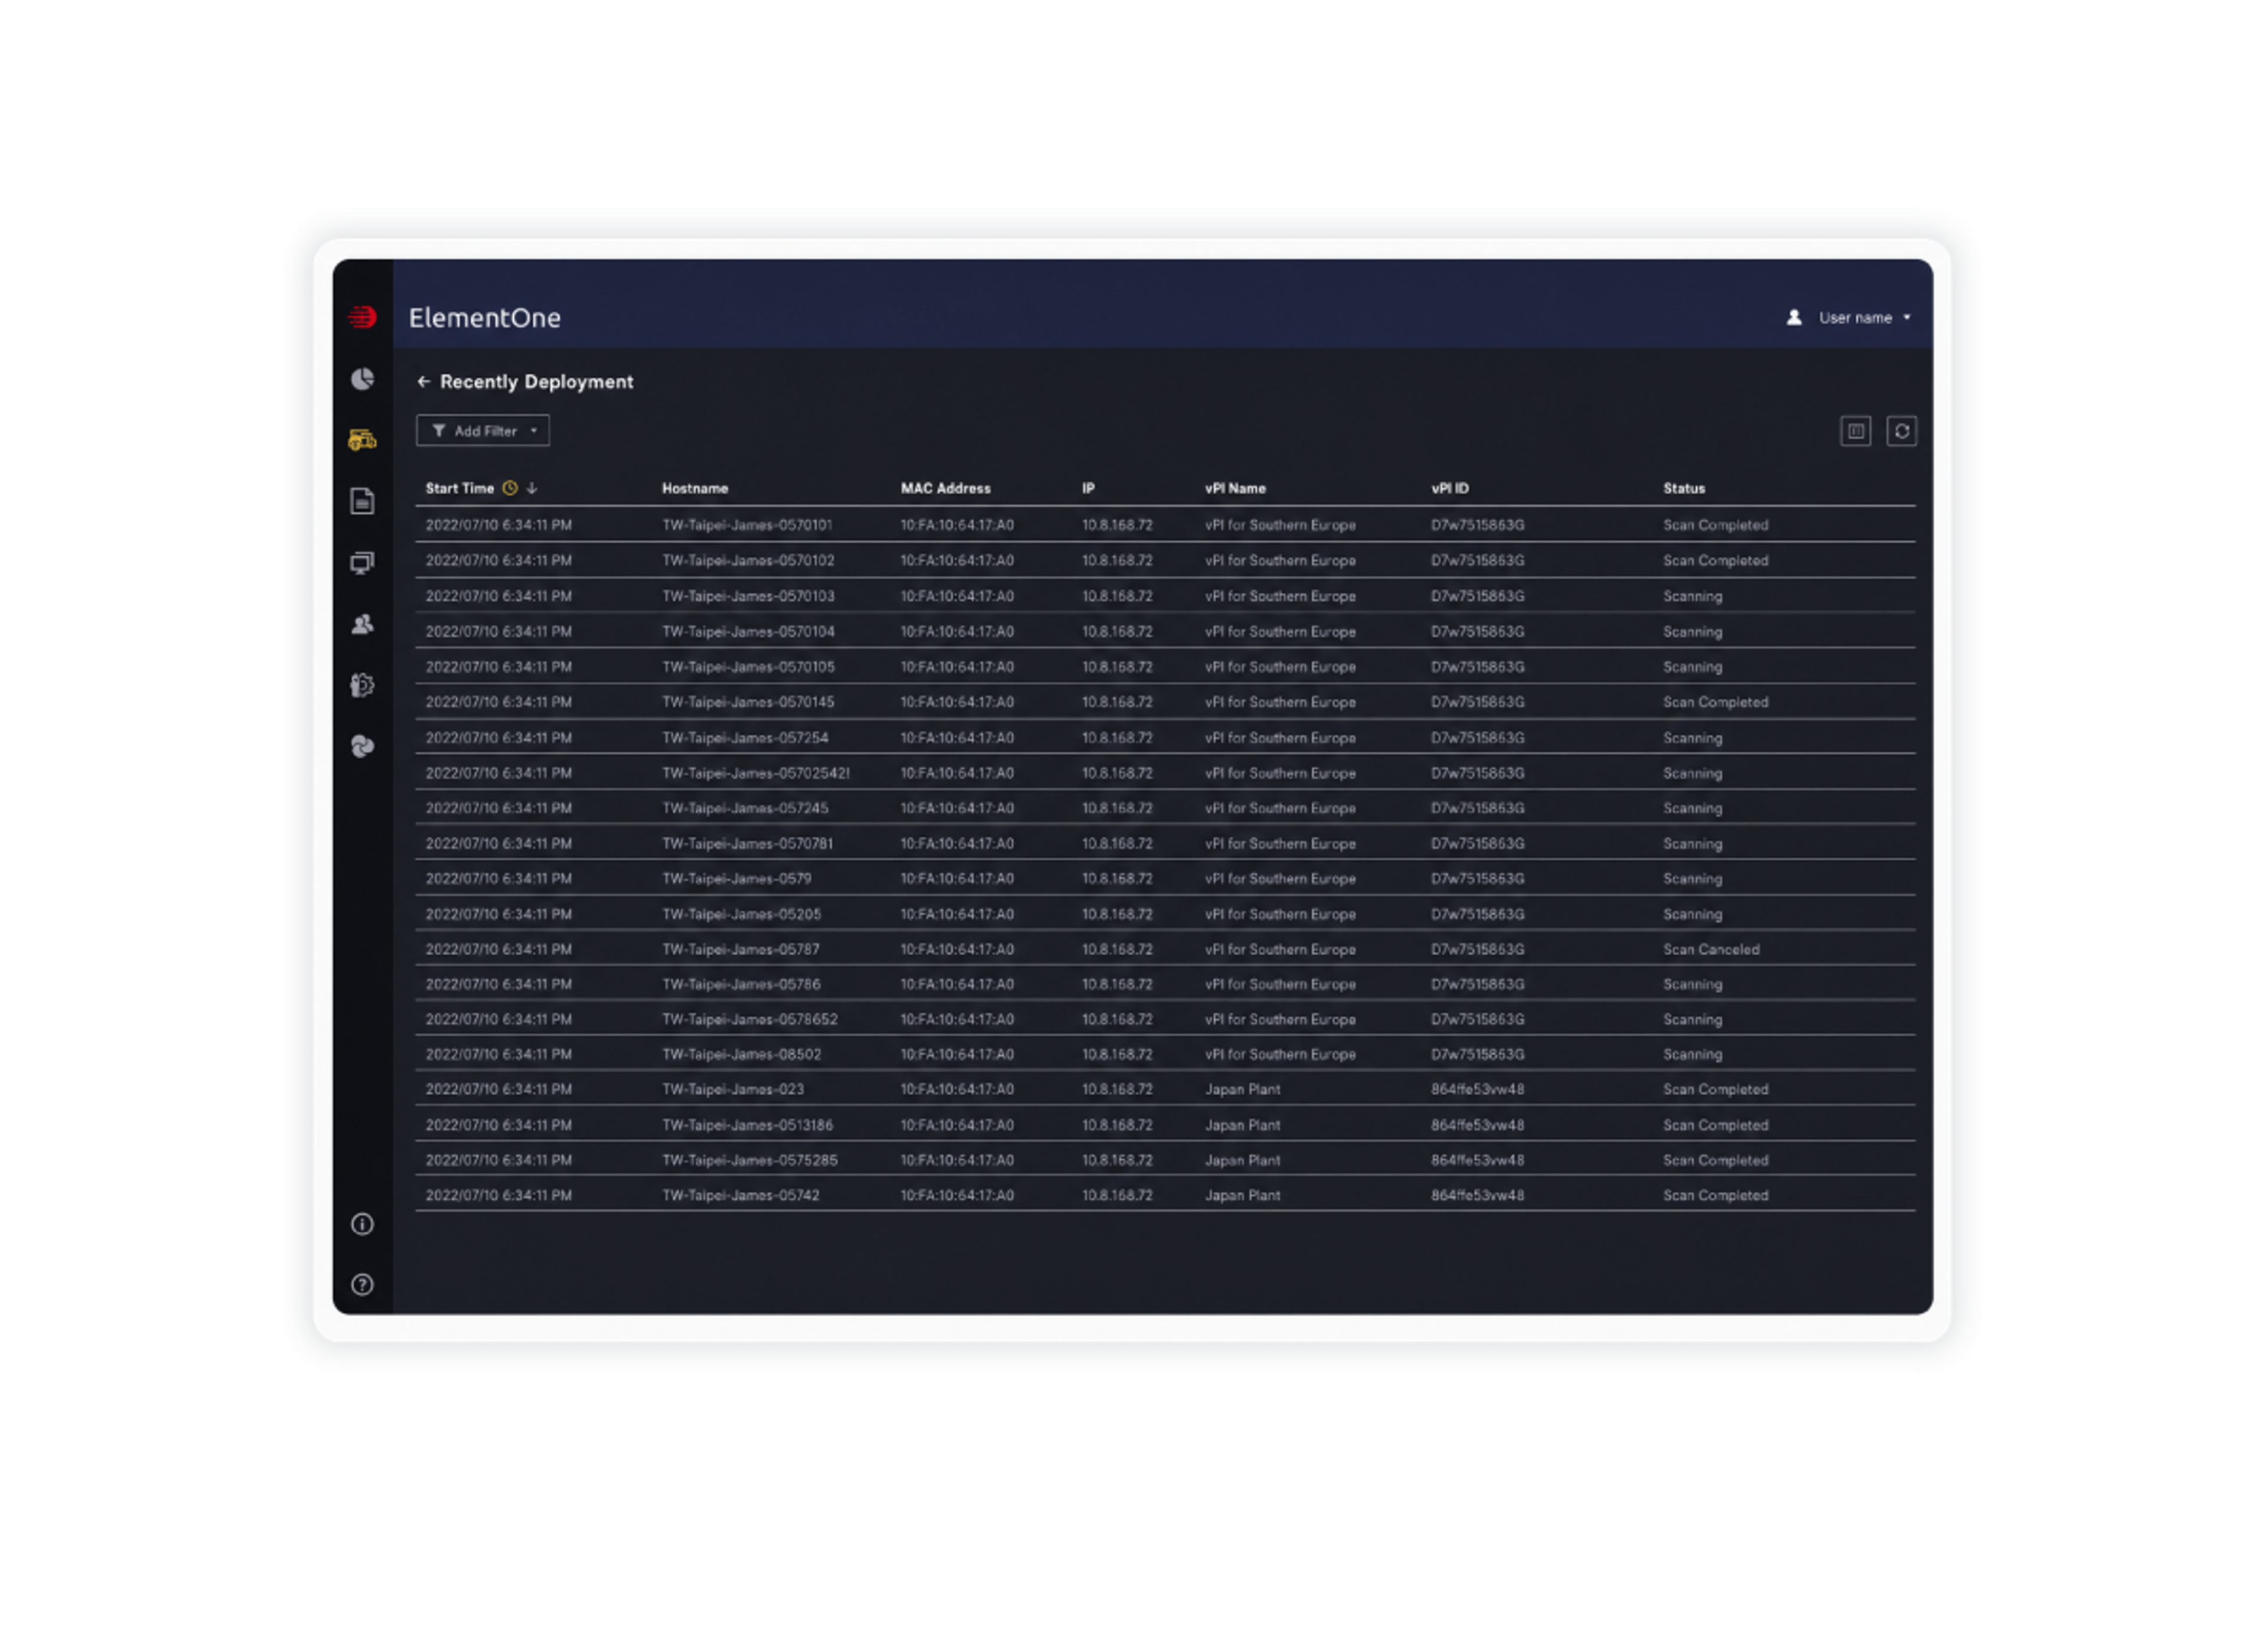Select hostname TW-Taipei-James-0570105
This screenshot has width=2268, height=1625.
click(748, 666)
